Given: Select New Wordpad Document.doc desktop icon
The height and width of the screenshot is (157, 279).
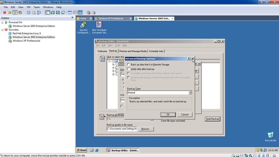Looking at the screenshot, I should point(99,27).
